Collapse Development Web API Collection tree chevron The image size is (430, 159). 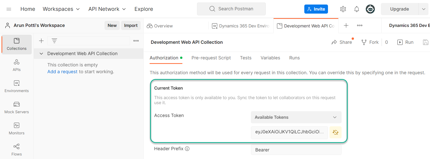click(x=41, y=54)
